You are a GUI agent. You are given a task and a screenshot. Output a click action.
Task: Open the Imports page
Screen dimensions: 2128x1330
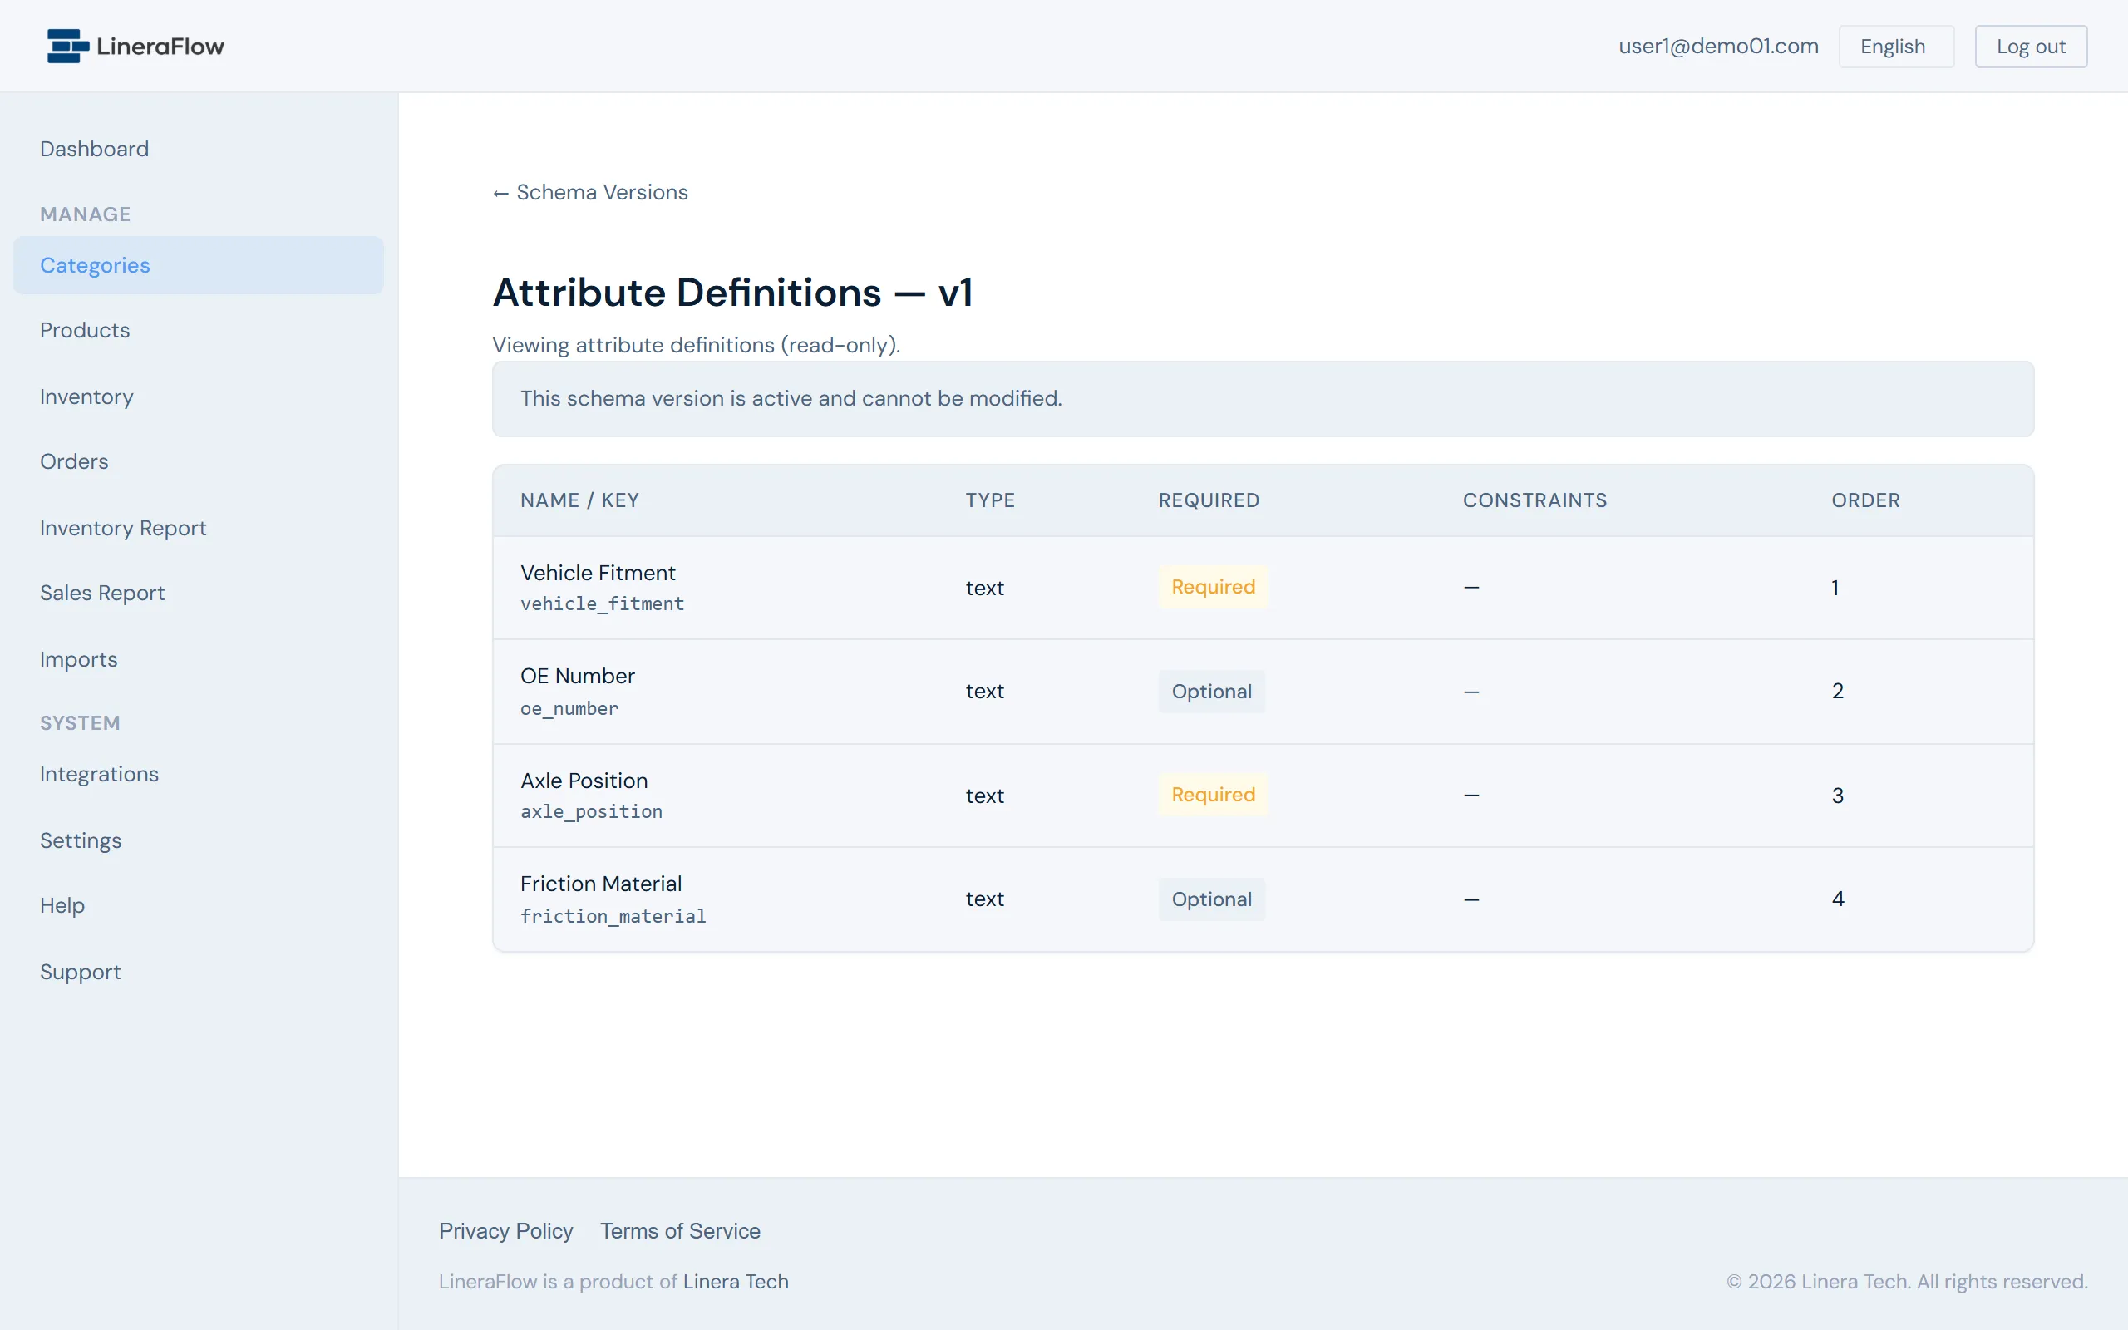(x=78, y=660)
